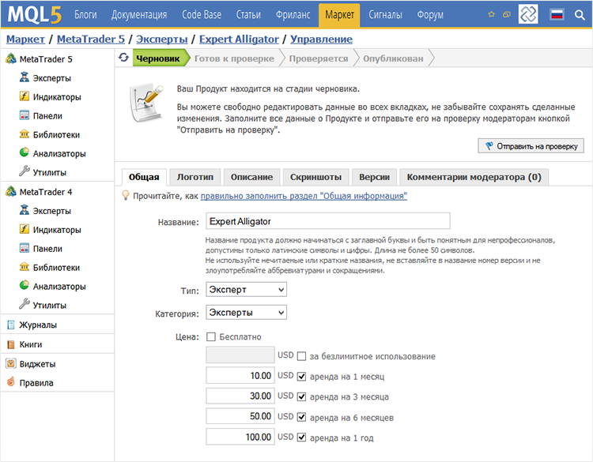Screen dimensions: 593x462
Task: Open Форум in top navigation
Action: (430, 15)
